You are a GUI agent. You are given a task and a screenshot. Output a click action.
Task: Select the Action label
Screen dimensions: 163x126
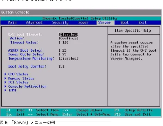point(17,38)
